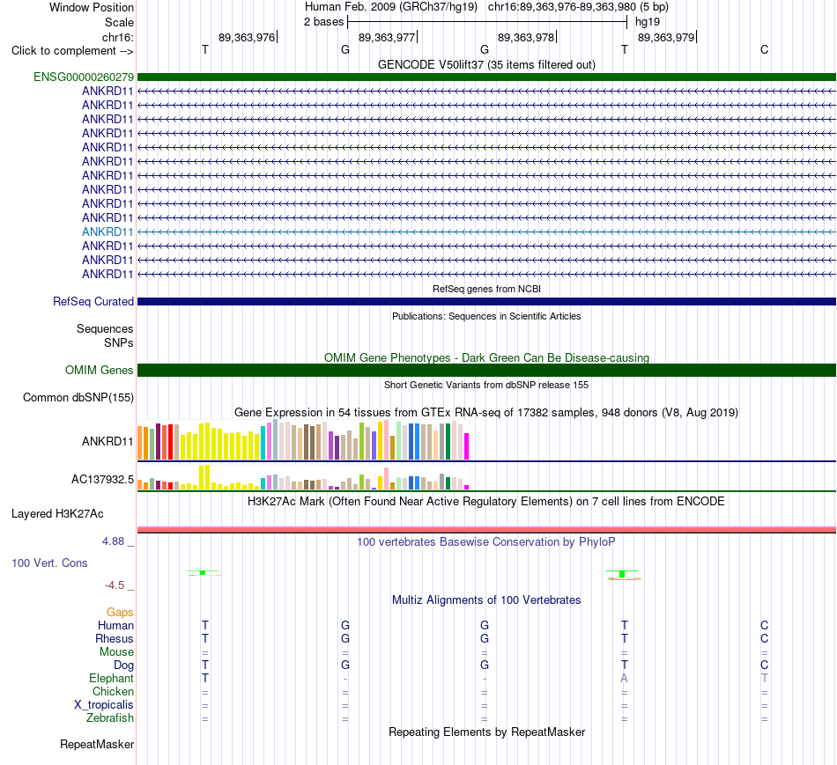This screenshot has height=765, width=837.
Task: Click base C in the Dog alignment row
Action: 765,665
